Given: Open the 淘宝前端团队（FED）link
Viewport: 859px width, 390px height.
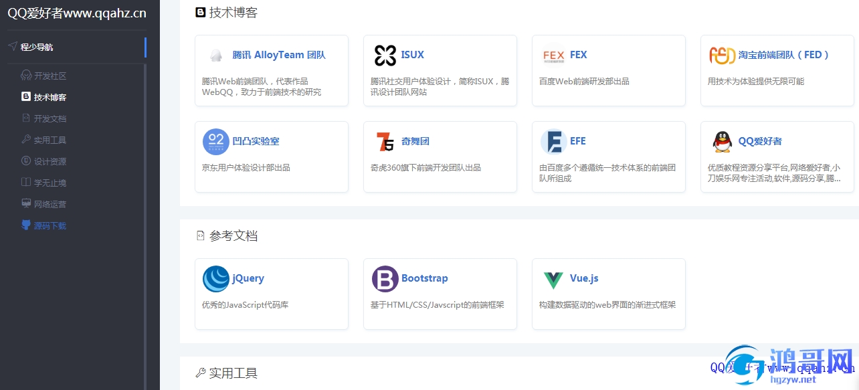Looking at the screenshot, I should [x=784, y=55].
